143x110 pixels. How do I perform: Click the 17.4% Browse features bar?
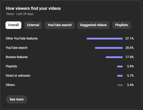pos(114,57)
